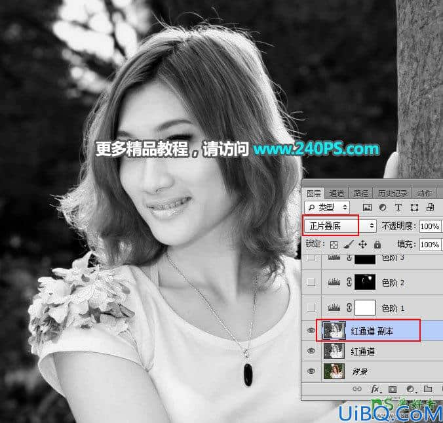This screenshot has width=443, height=423.
Task: Select the mask thumbnail of 色阶 3
Action: 365,259
